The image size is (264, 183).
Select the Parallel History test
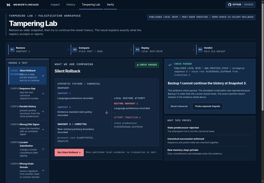(x=28, y=111)
